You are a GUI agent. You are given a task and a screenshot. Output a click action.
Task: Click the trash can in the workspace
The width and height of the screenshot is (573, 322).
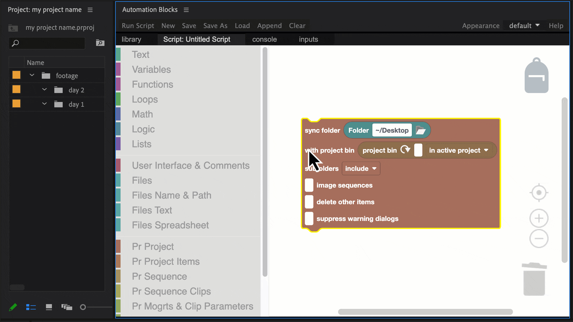tap(534, 279)
